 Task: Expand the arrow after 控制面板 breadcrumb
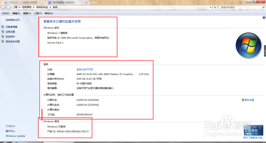34,7
